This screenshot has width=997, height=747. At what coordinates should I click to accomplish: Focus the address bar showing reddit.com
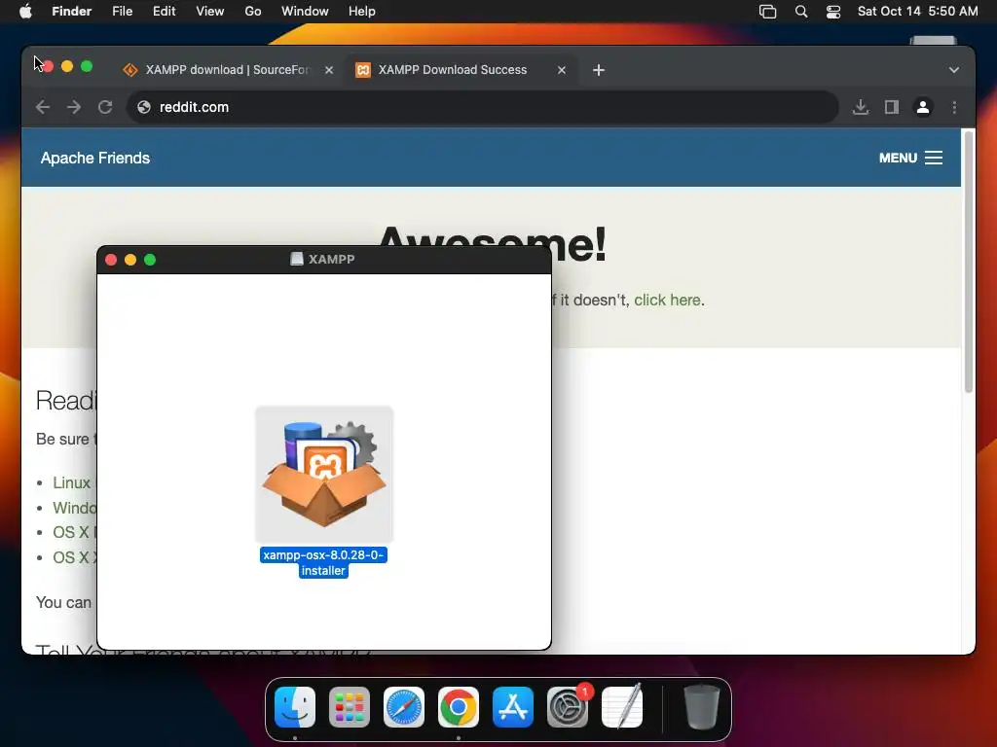[483, 107]
